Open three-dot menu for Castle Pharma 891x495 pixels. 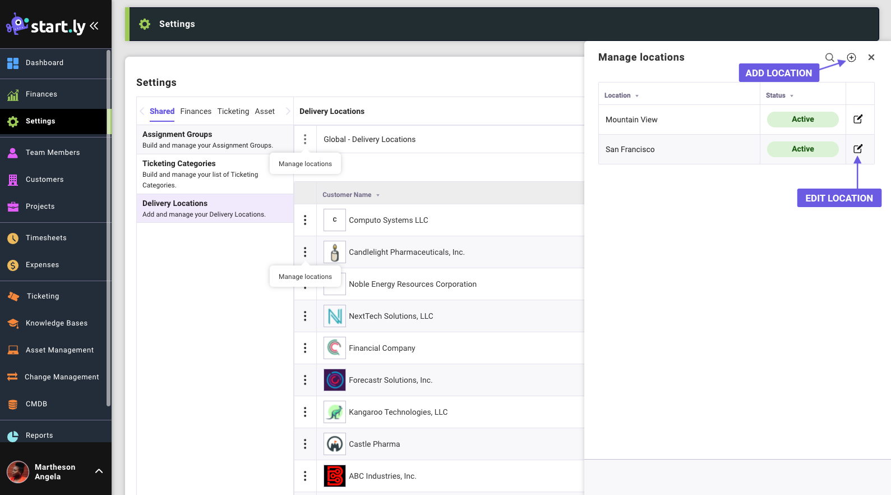pyautogui.click(x=305, y=444)
